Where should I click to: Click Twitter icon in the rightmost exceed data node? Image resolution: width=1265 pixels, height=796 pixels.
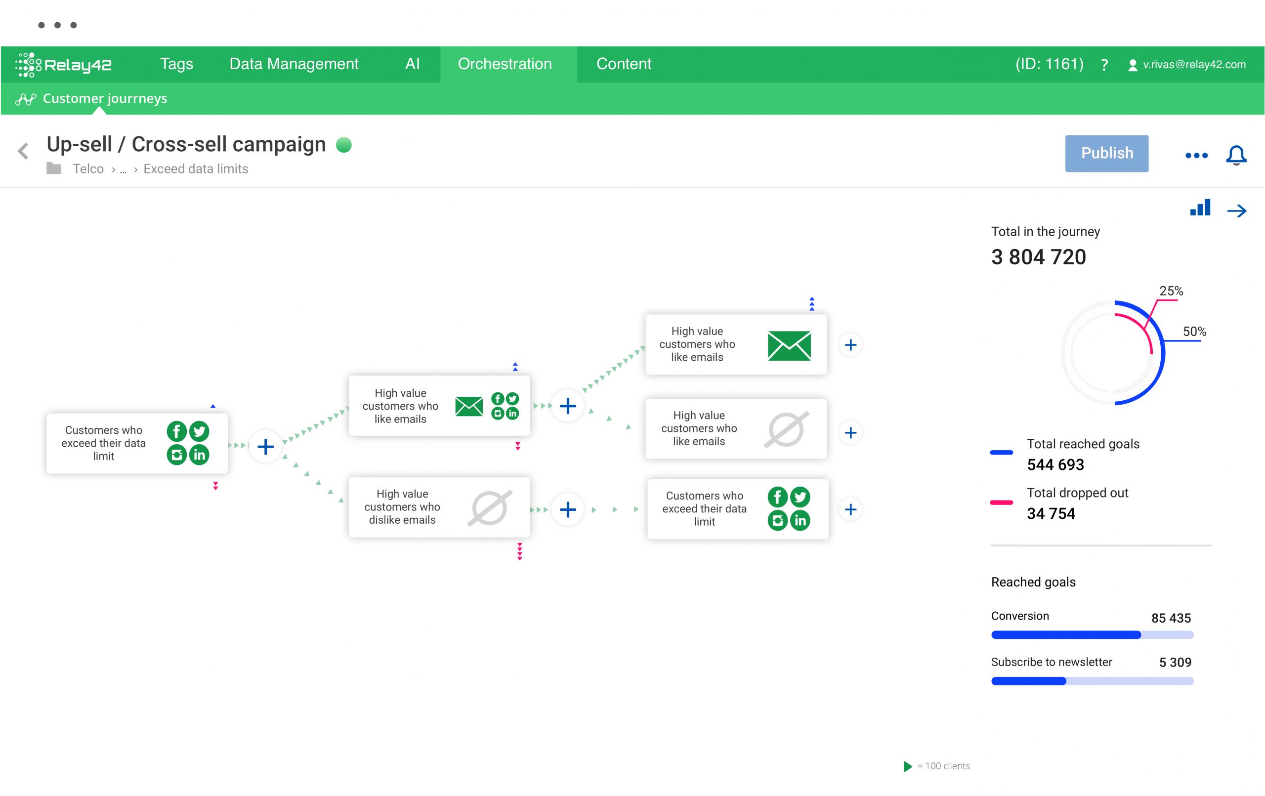(800, 497)
